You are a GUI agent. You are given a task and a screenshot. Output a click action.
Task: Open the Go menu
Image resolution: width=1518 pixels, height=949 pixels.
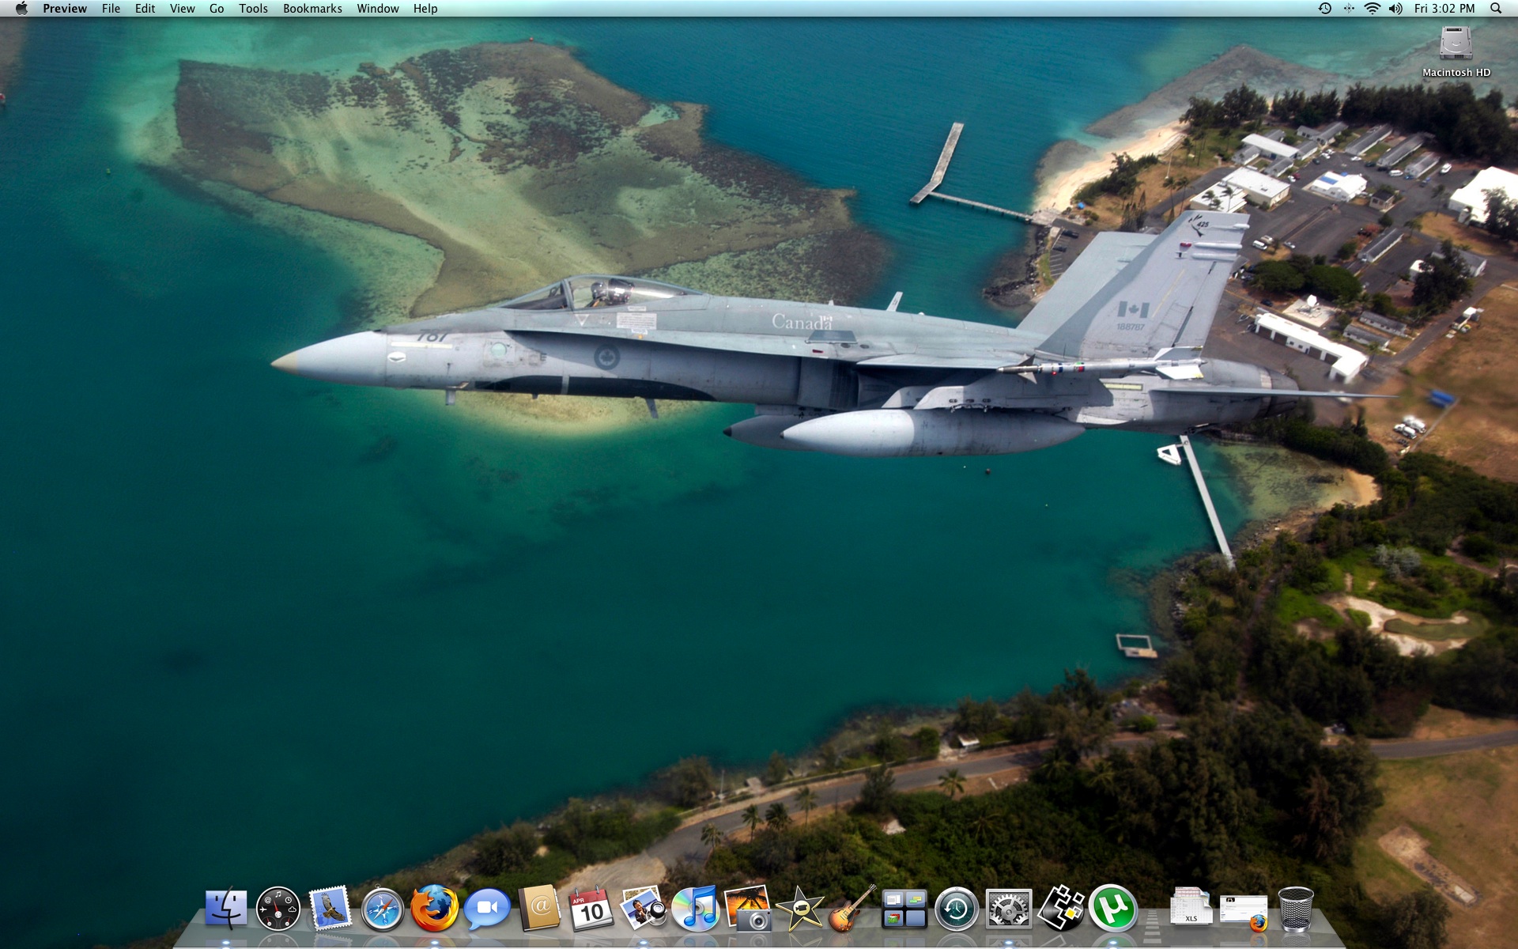tap(217, 9)
